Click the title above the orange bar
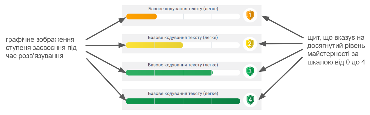 pos(183,9)
